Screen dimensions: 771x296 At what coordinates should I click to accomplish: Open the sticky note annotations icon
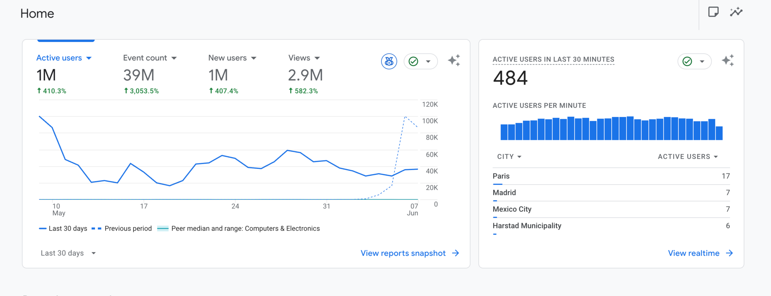tap(713, 12)
